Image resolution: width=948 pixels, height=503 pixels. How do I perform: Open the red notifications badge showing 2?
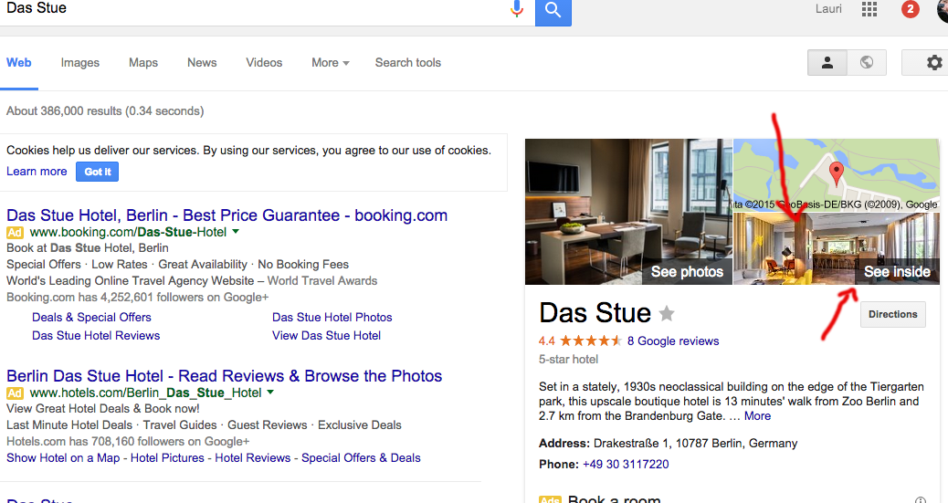[910, 9]
